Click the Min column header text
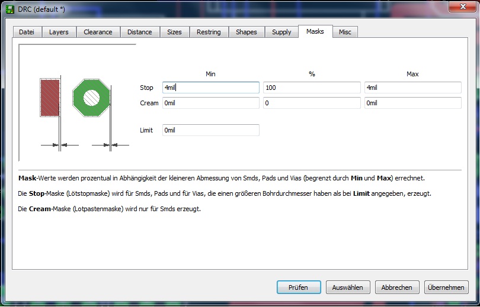Viewport: 480px width, 307px height. tap(210, 74)
